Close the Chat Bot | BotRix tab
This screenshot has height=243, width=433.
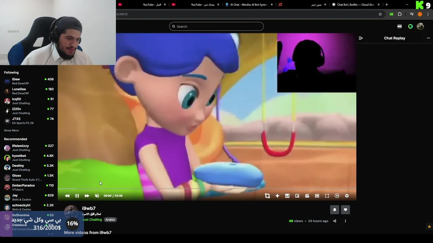(379, 5)
